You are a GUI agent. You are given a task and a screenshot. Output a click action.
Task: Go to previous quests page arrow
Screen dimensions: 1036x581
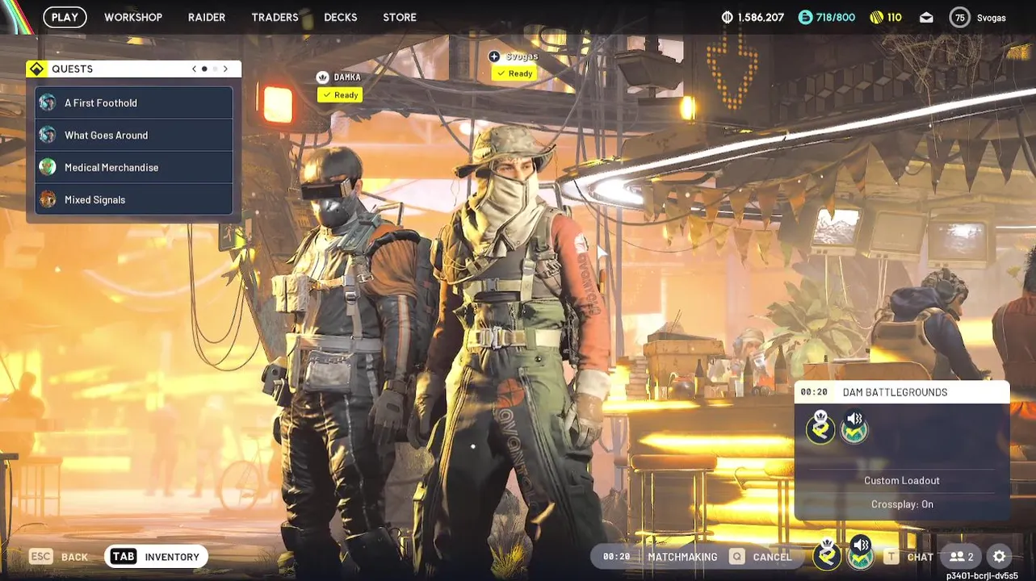[194, 69]
